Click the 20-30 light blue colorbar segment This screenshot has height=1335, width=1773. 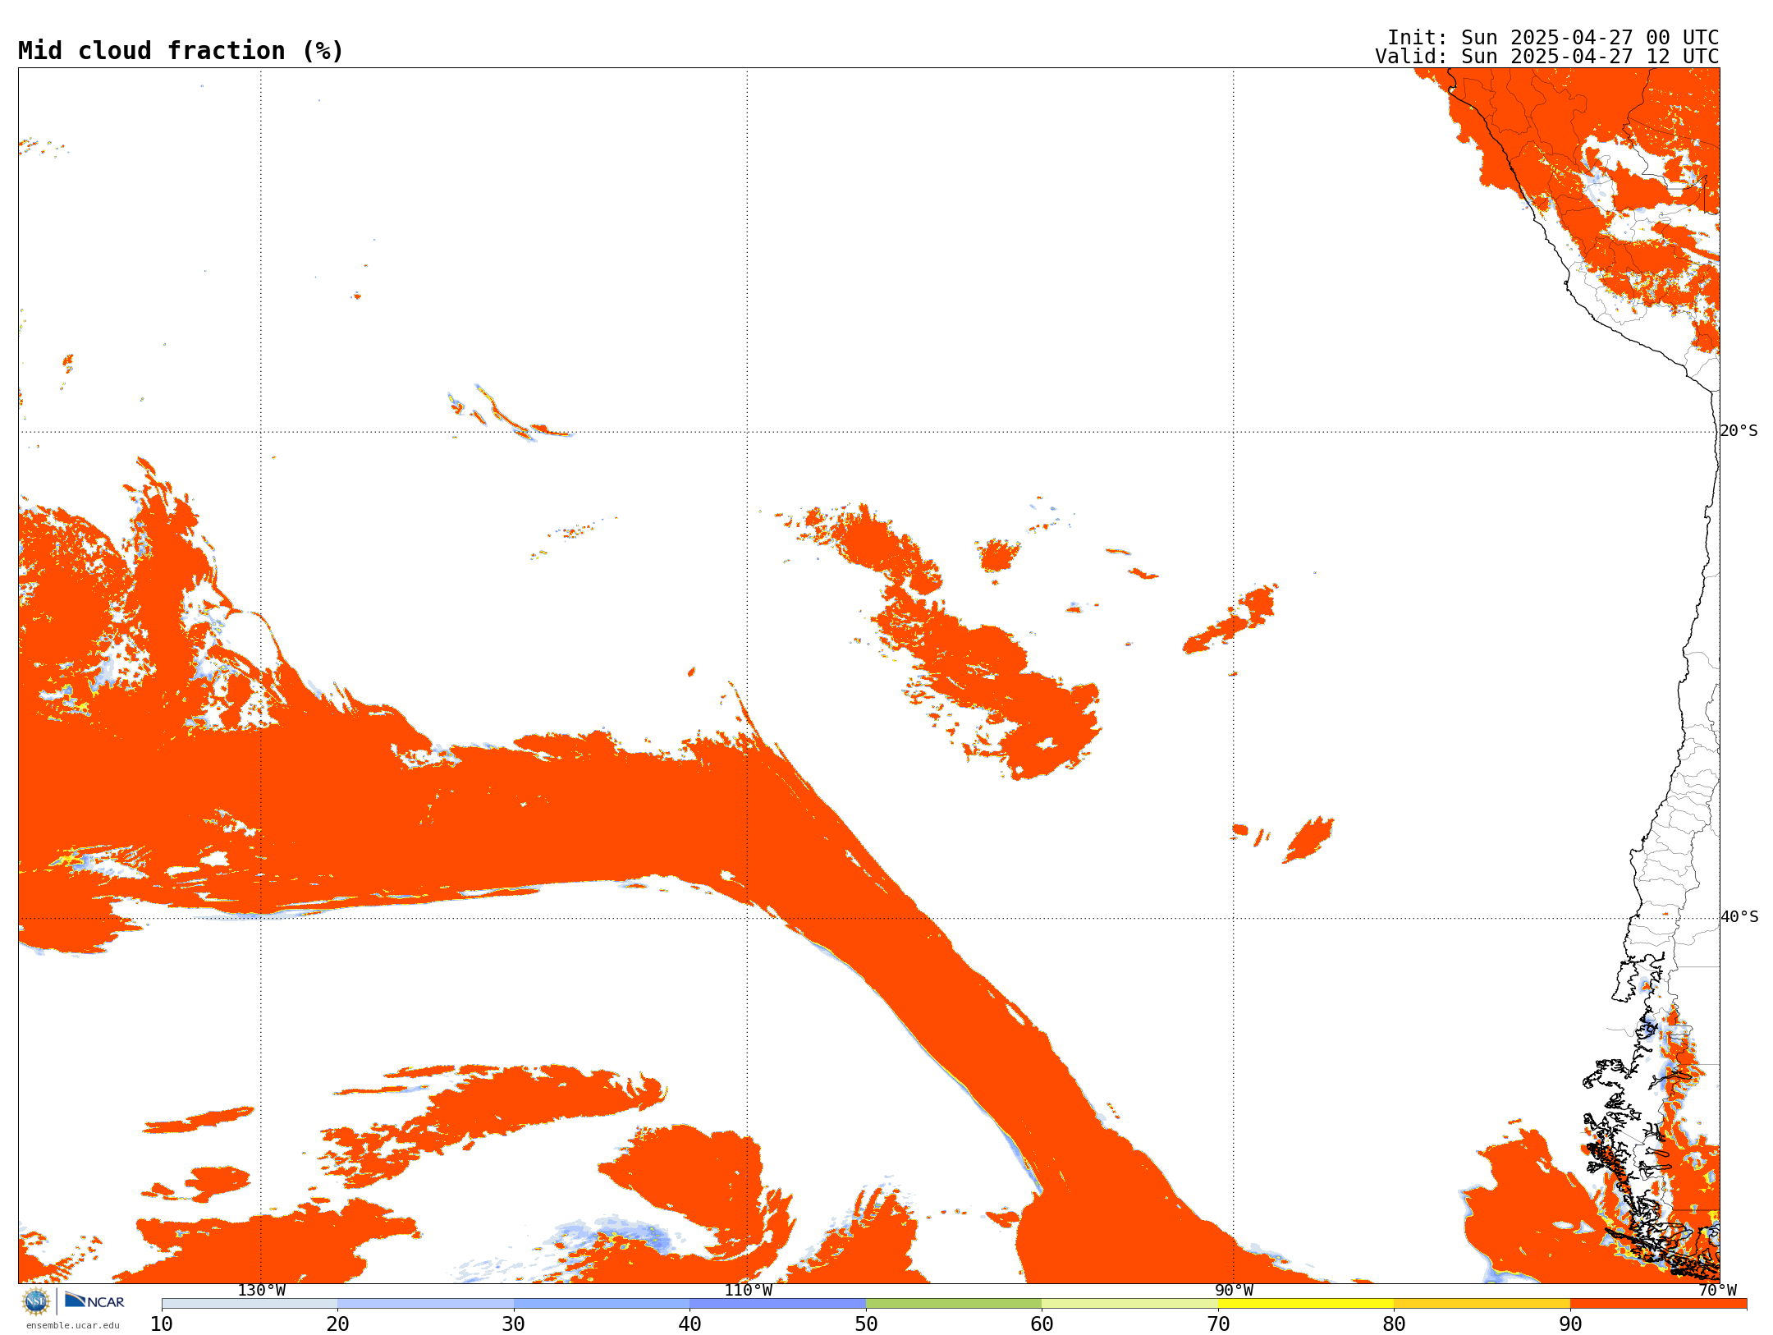coord(425,1304)
